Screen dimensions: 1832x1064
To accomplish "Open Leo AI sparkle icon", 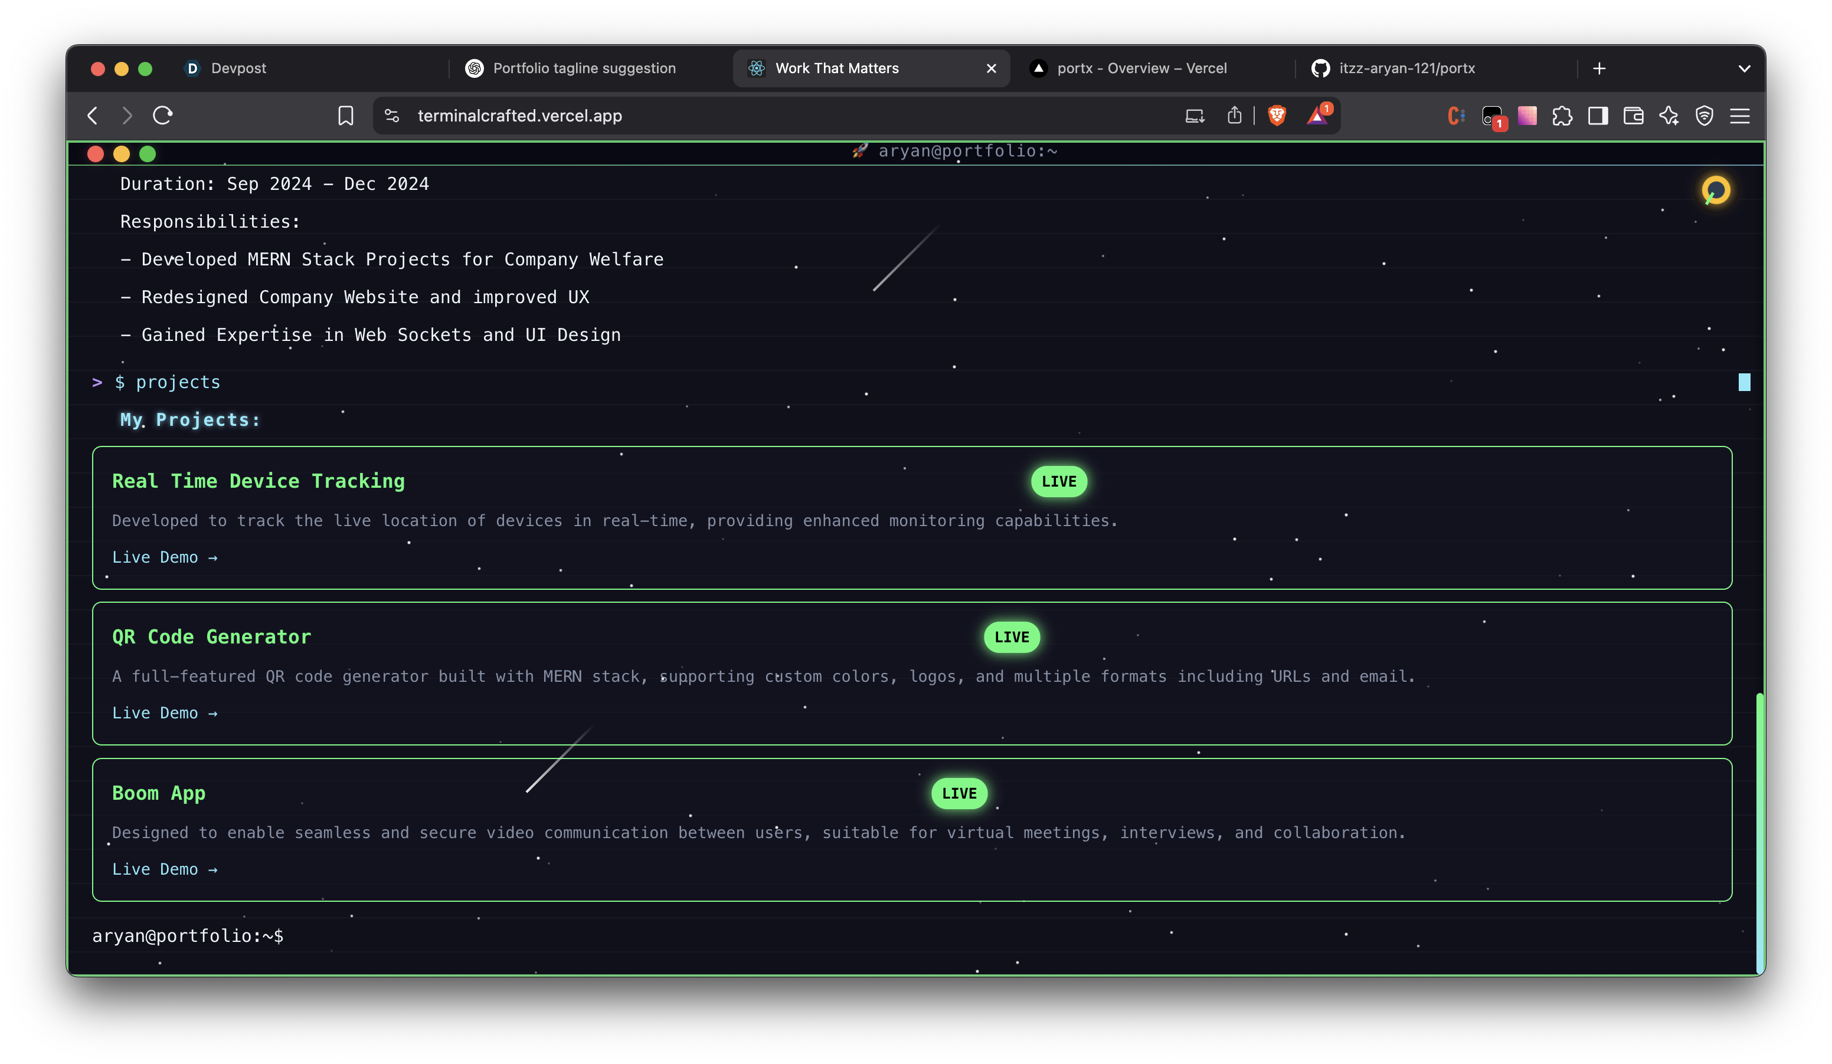I will 1669,116.
